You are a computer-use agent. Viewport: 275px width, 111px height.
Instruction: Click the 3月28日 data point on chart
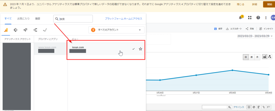coord(232,70)
